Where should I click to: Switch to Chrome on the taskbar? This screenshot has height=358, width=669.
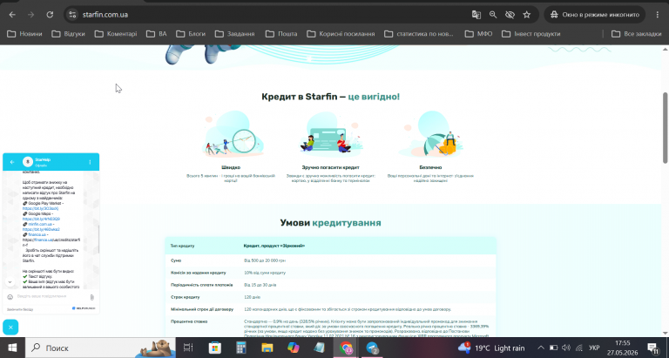point(346,348)
